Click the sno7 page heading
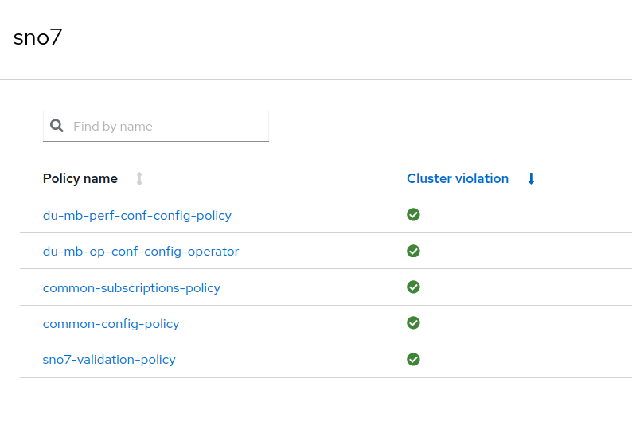The width and height of the screenshot is (632, 437). point(37,37)
